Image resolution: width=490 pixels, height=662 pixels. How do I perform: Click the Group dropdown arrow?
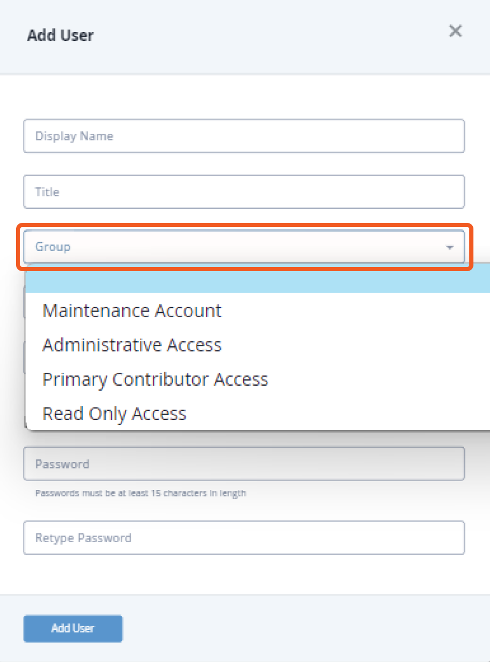click(x=449, y=247)
